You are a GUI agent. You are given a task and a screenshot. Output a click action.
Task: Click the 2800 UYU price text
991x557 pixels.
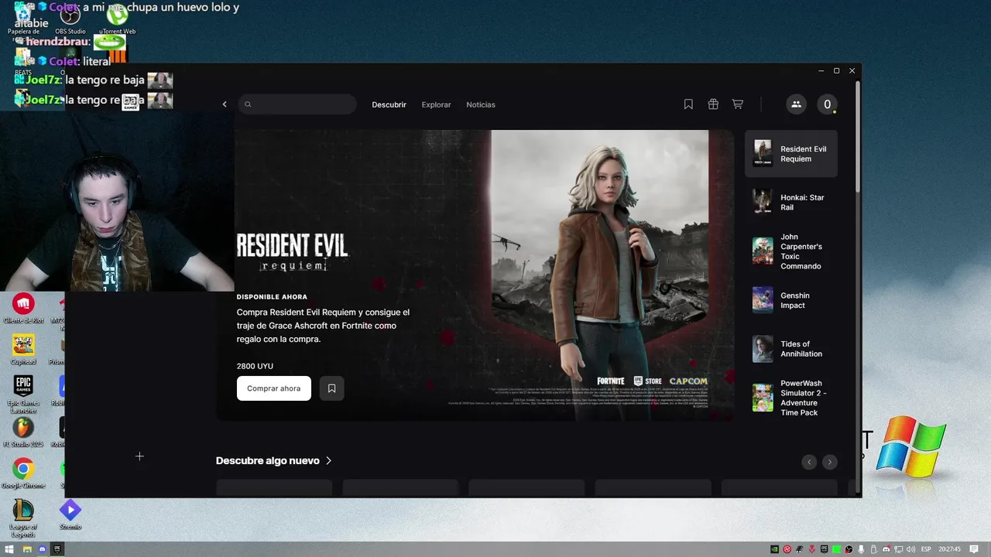tap(255, 366)
